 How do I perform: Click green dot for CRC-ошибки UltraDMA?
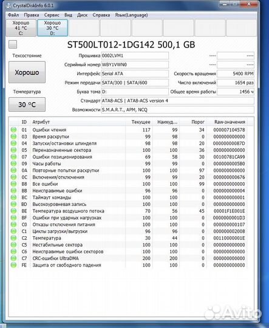(x=13, y=258)
